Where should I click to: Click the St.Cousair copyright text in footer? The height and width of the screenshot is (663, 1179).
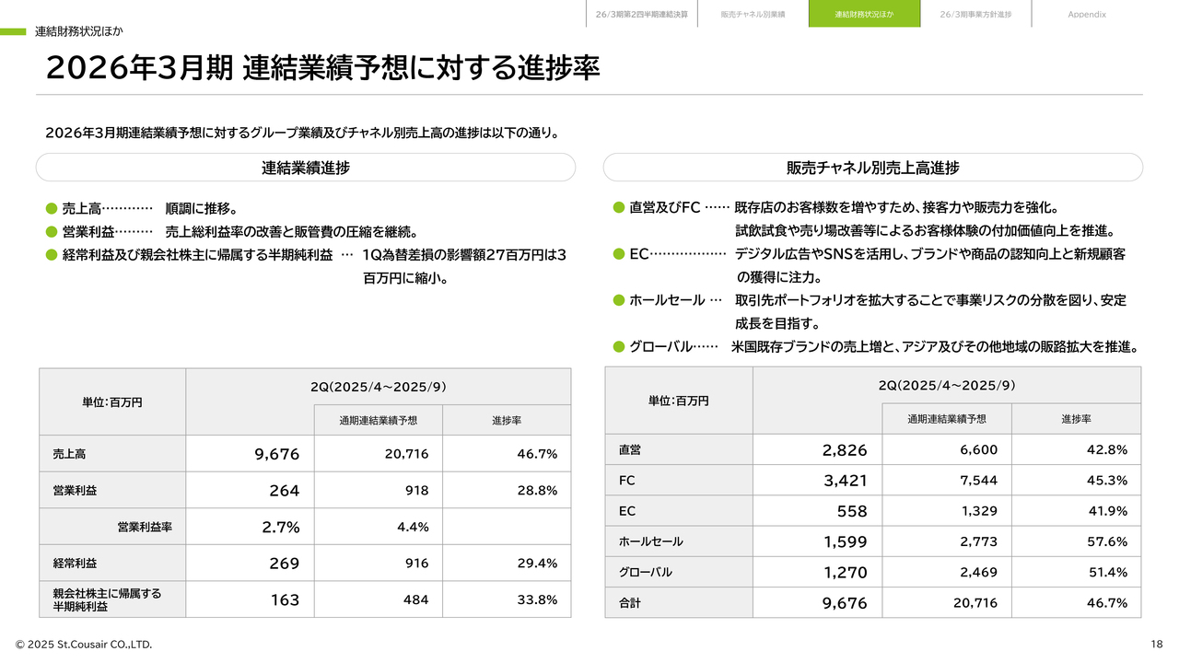[84, 645]
